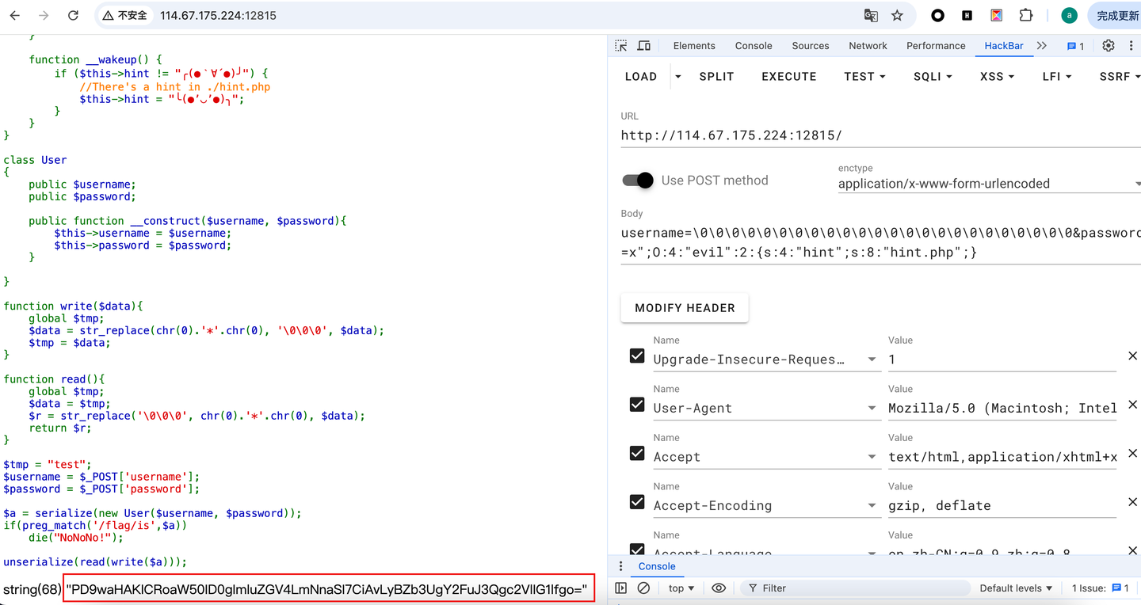Open the Default levels dropdown
The width and height of the screenshot is (1141, 605).
[1015, 588]
